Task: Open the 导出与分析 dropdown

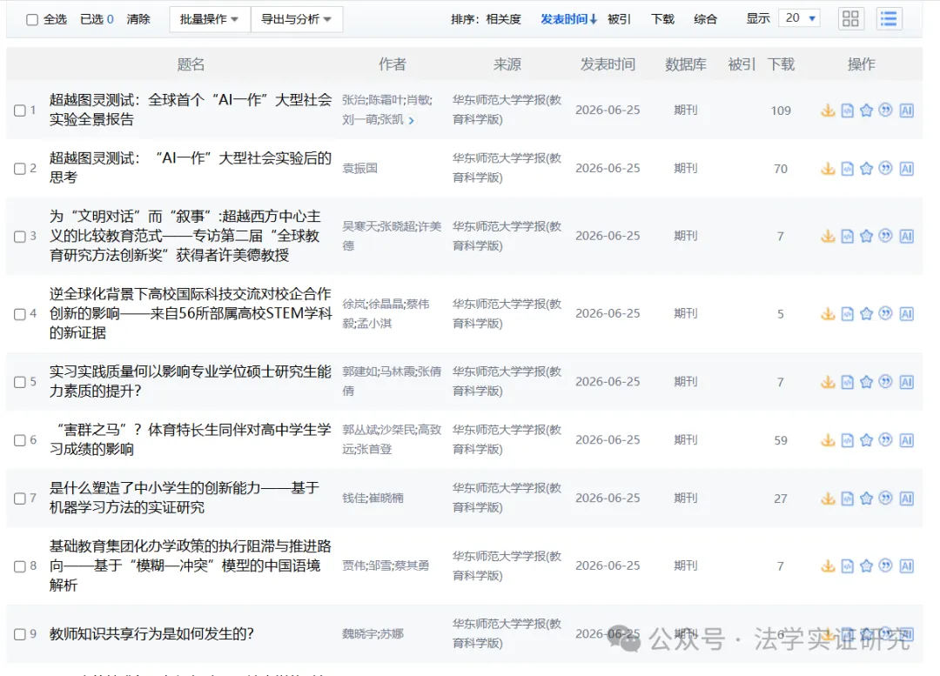Action: (297, 19)
